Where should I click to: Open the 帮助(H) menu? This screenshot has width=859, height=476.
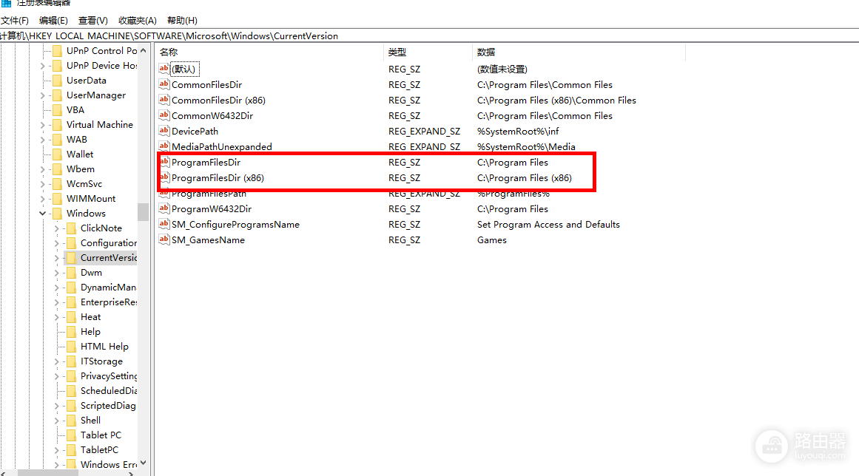click(x=183, y=20)
